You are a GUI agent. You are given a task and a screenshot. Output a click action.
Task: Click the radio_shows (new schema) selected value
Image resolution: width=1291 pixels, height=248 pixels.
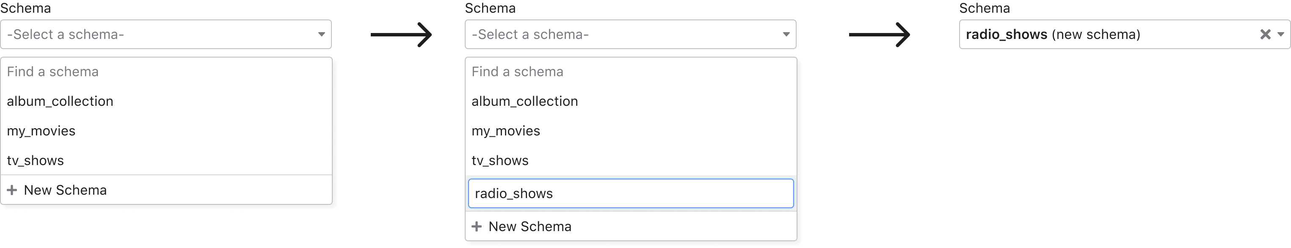pos(1053,34)
